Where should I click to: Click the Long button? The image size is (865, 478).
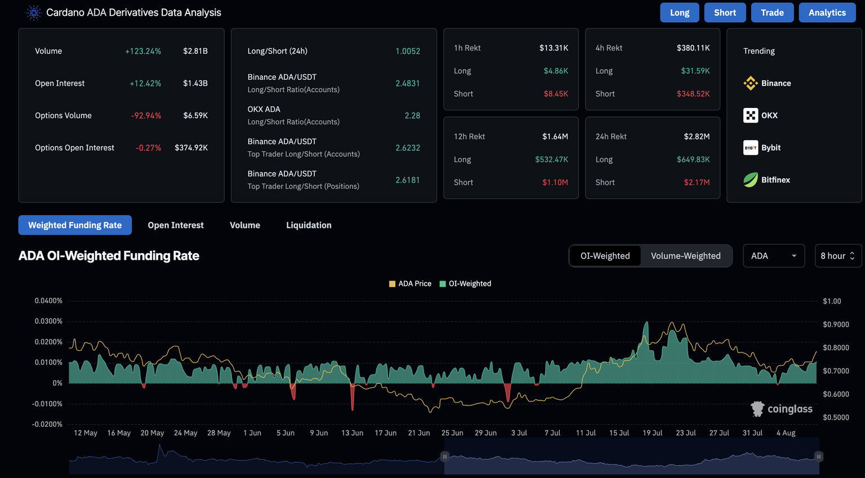coord(679,12)
